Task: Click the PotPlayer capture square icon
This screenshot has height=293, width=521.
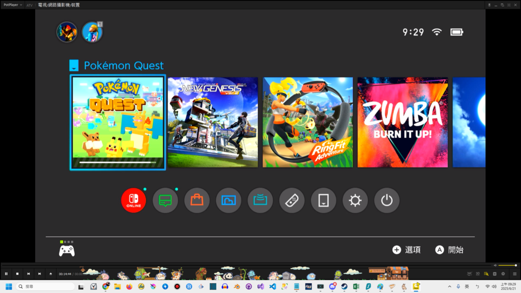Action: 495,274
